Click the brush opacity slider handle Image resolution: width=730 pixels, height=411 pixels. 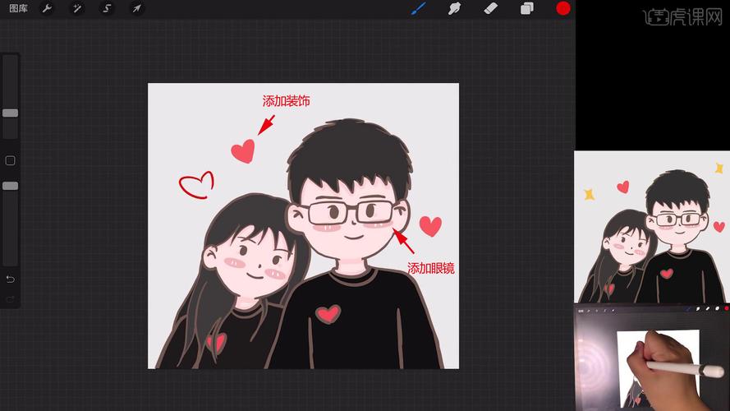click(x=10, y=186)
